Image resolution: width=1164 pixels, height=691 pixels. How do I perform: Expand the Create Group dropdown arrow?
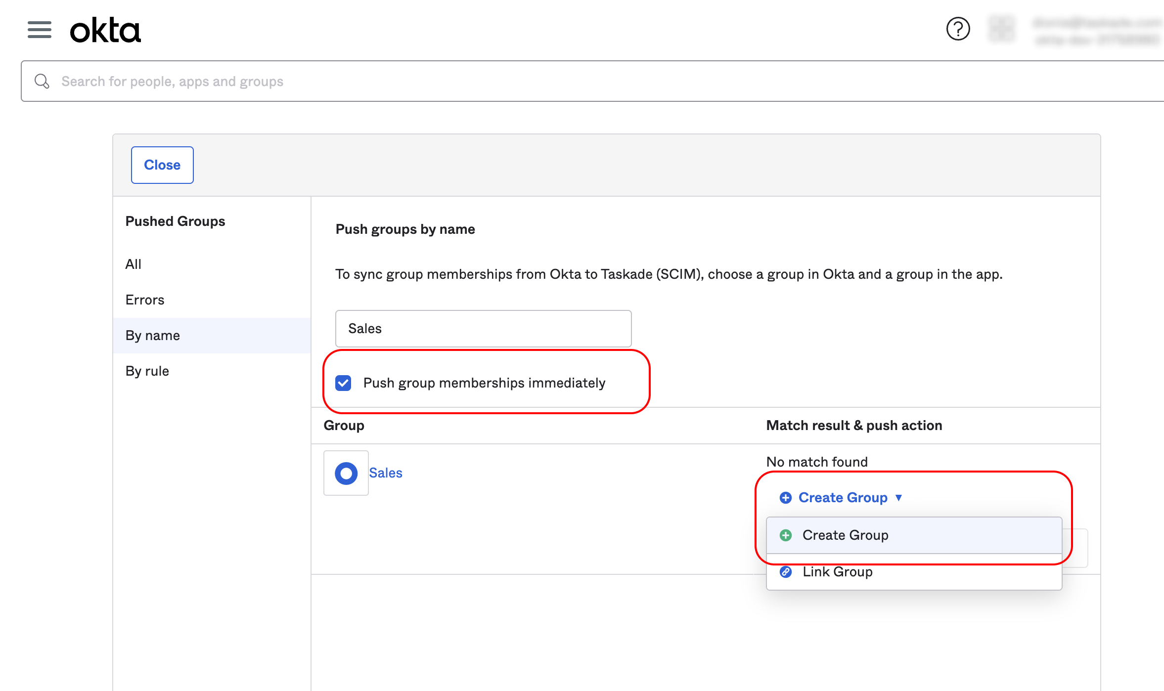pos(899,498)
